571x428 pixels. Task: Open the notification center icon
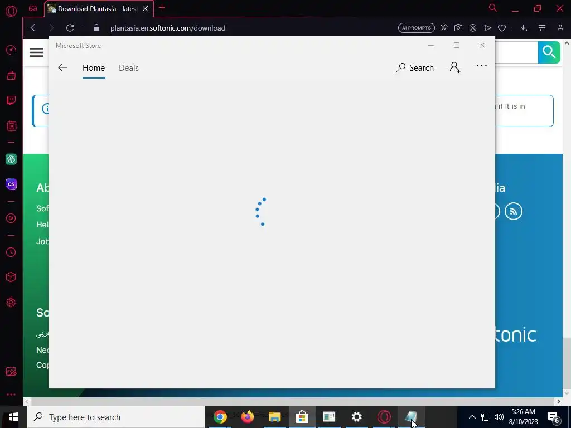click(x=554, y=417)
